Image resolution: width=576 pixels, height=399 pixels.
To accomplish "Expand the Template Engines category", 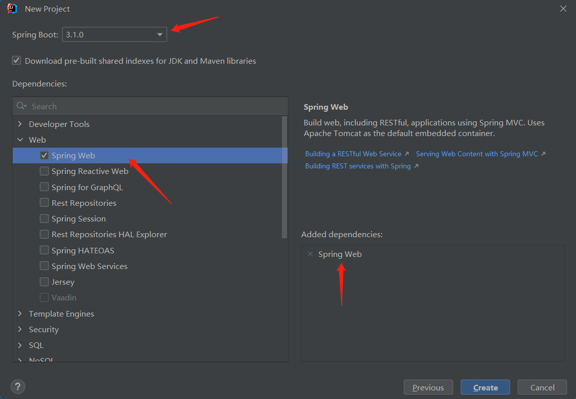I will click(20, 314).
